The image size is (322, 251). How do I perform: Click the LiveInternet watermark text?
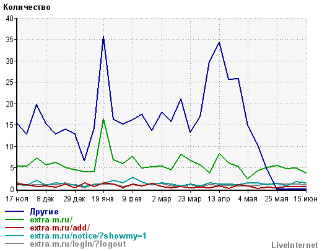pos(295,245)
